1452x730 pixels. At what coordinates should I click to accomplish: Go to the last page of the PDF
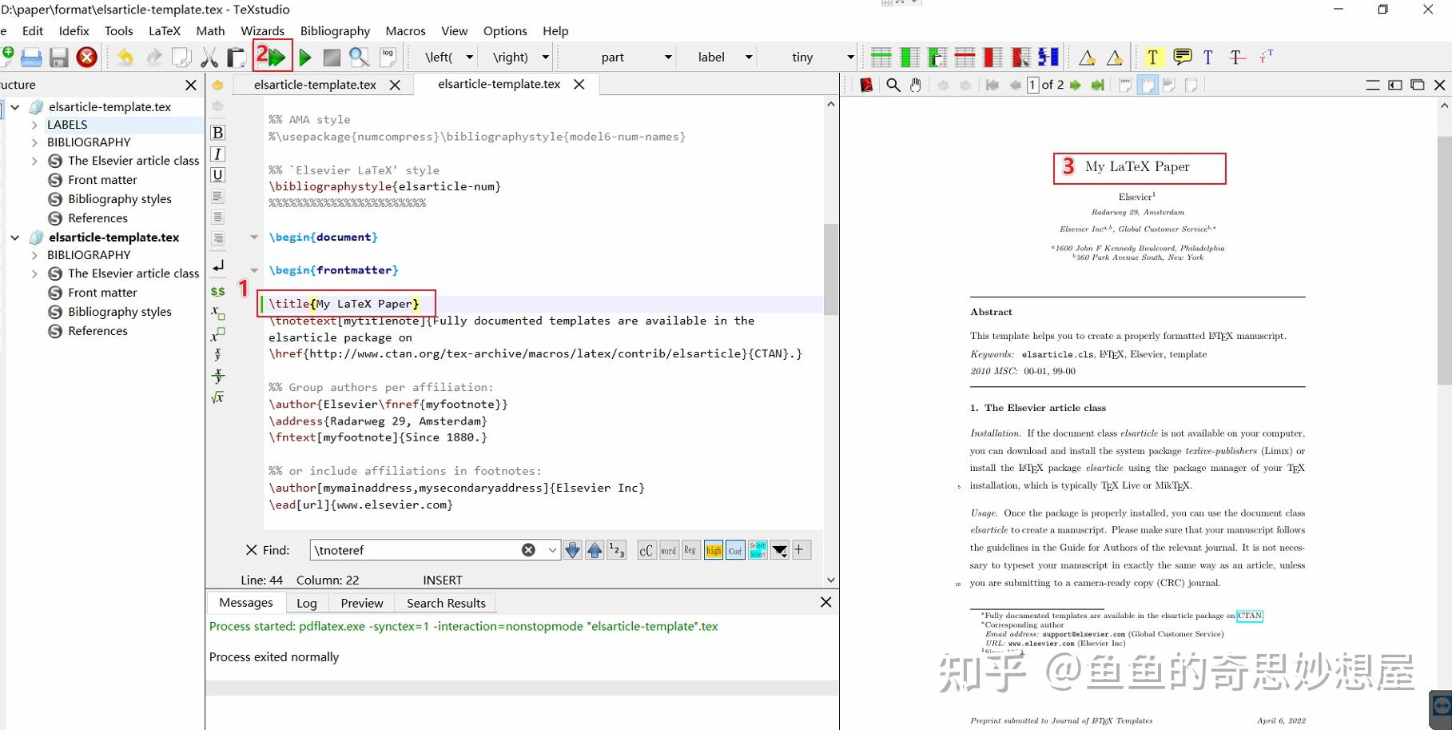point(1098,84)
